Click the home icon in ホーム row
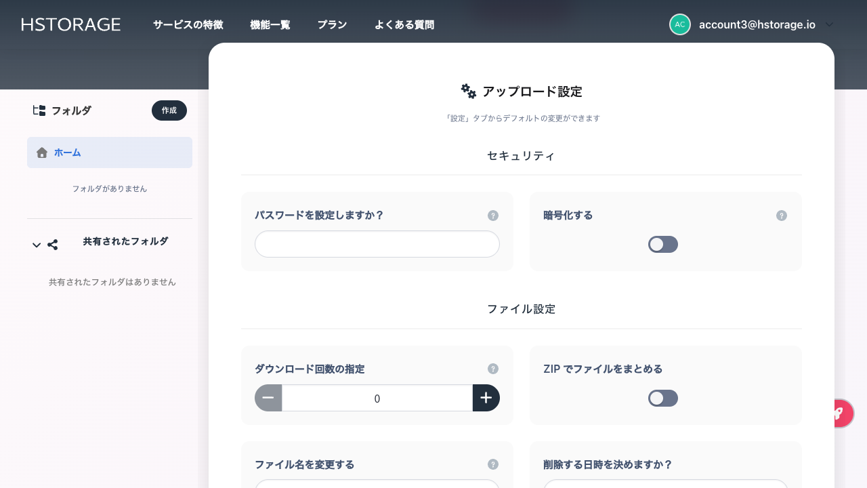Viewport: 867px width, 488px height. click(42, 152)
